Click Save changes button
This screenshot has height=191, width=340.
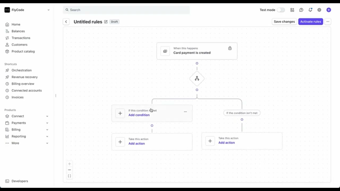[284, 22]
